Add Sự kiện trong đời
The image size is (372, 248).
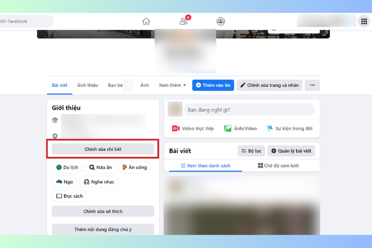click(x=290, y=128)
